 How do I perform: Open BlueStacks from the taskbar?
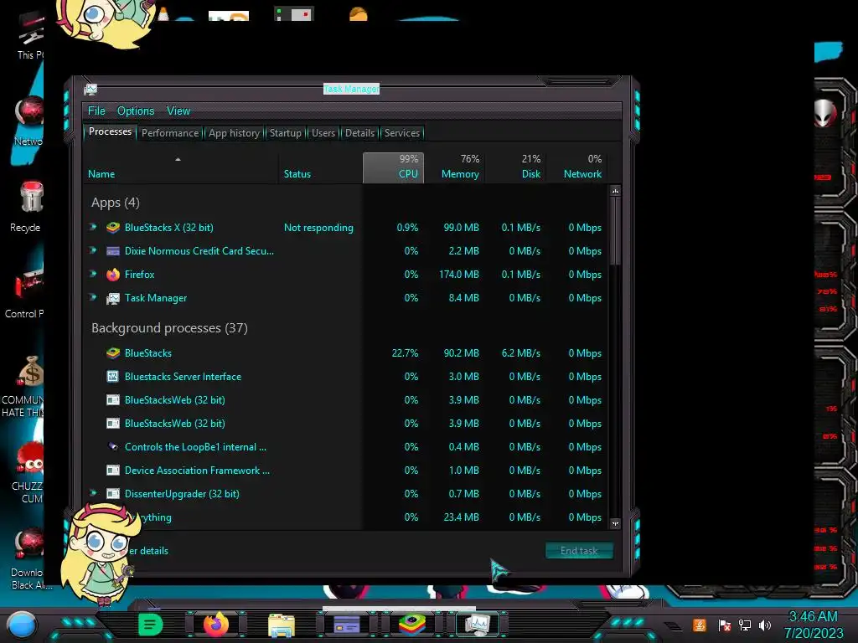point(412,624)
